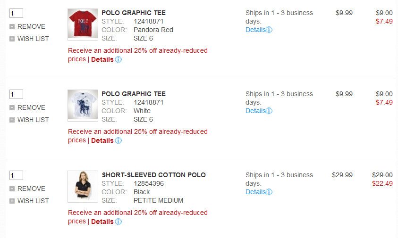Screen dimensions: 398x238
Task: Click quantity field for Short-Sleeved Cotton Polo
Action: coord(16,175)
